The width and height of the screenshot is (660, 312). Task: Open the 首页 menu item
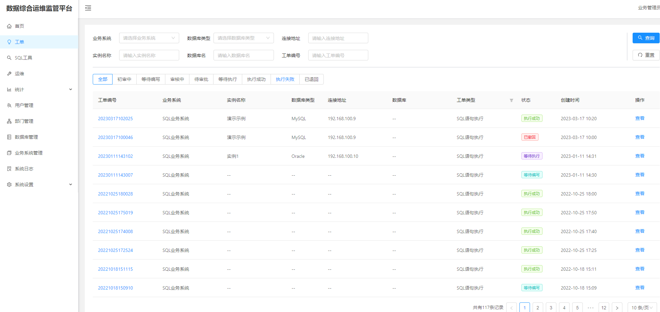point(39,26)
